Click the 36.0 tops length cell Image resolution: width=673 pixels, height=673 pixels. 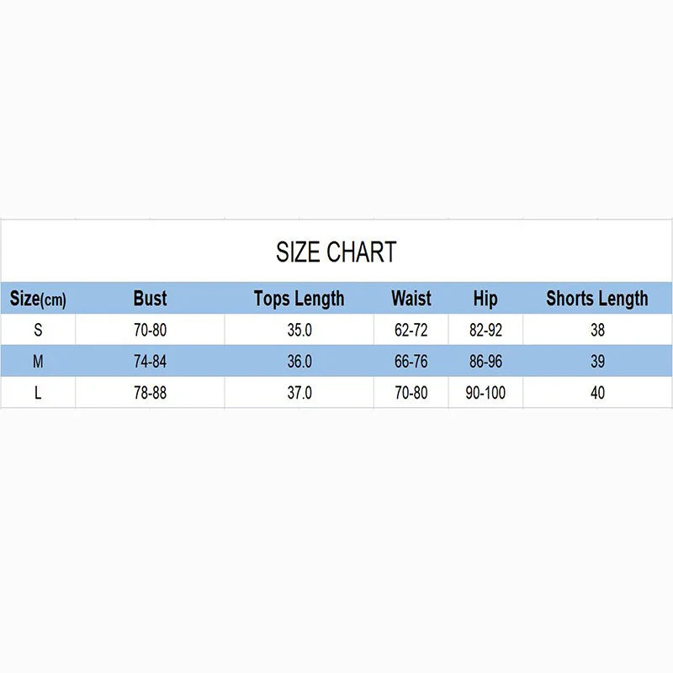point(299,362)
